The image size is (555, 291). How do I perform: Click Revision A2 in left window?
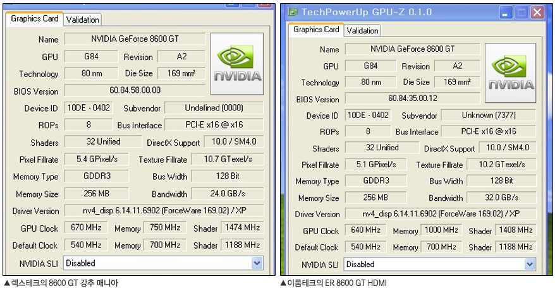(x=181, y=56)
